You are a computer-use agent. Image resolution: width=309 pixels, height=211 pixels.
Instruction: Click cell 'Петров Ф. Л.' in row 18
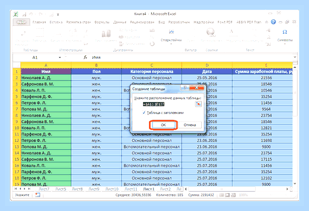46,178
